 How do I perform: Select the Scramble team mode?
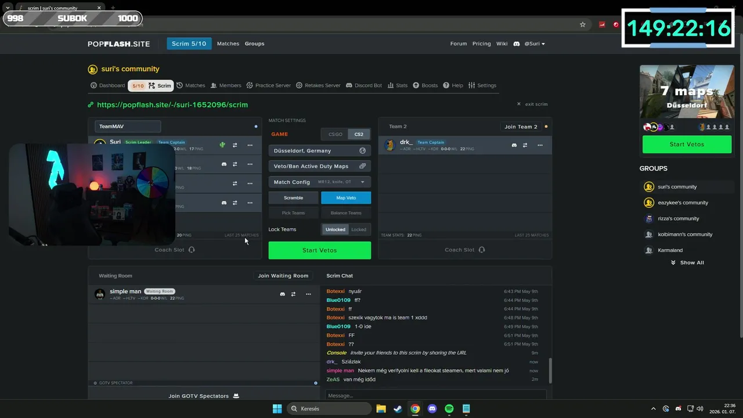pyautogui.click(x=293, y=198)
